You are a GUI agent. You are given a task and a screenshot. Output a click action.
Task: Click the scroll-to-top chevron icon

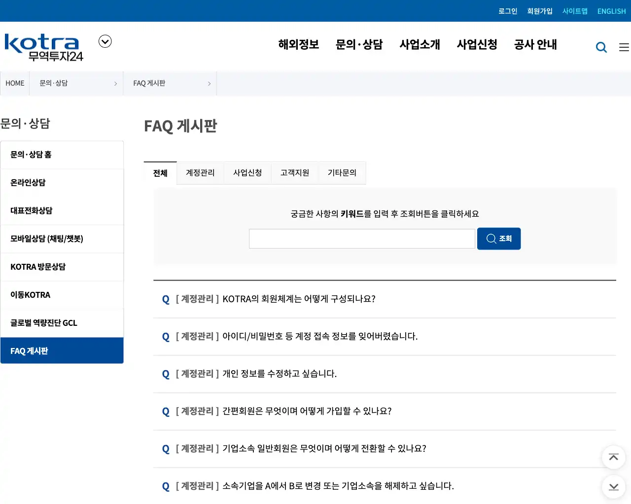pos(614,457)
